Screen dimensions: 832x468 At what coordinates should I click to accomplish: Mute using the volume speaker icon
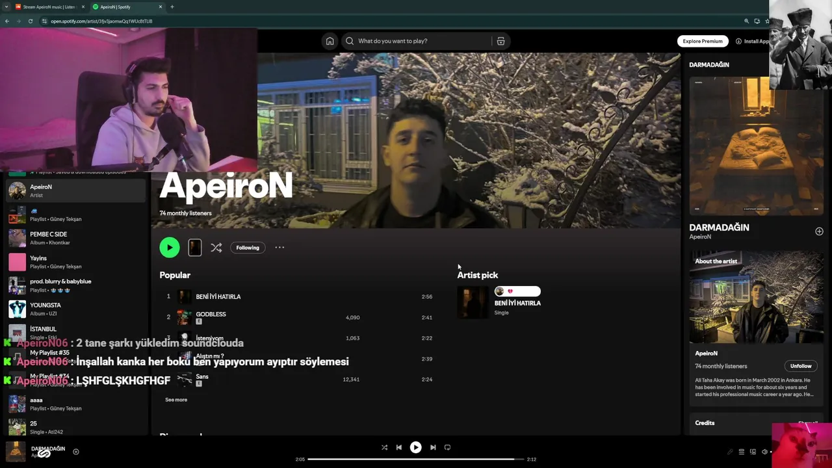point(764,452)
